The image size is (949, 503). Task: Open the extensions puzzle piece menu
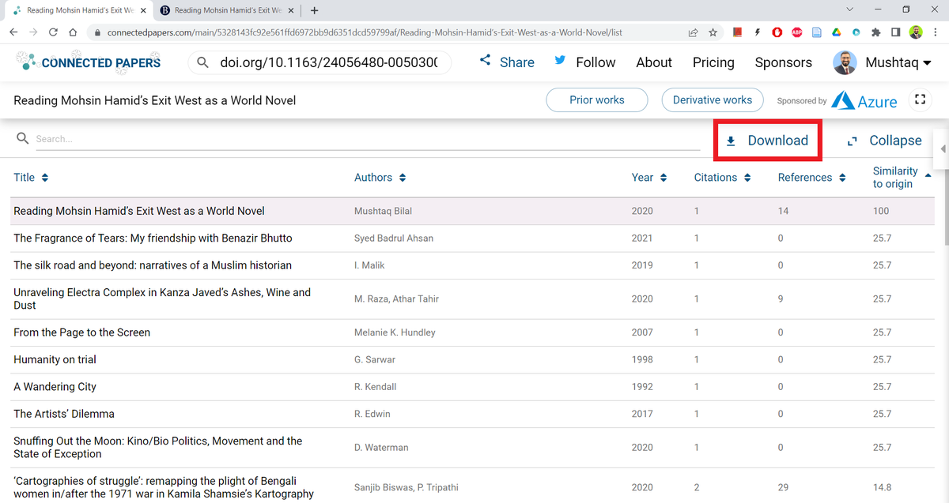(875, 32)
